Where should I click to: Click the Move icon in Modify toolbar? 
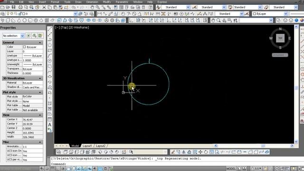click(200, 152)
